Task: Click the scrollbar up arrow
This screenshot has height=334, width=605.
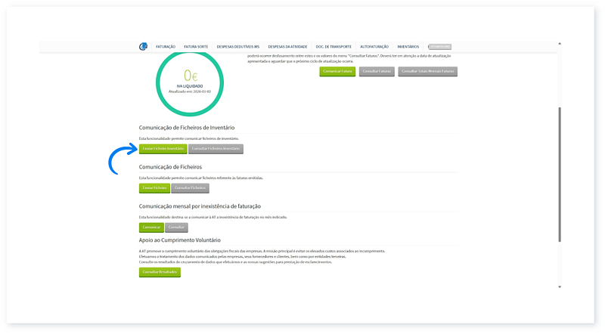Action: pyautogui.click(x=560, y=44)
